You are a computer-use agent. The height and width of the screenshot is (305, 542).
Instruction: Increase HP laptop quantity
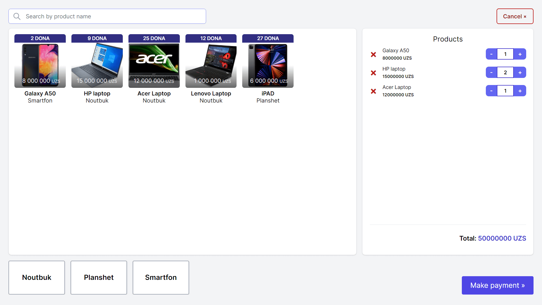click(x=520, y=73)
